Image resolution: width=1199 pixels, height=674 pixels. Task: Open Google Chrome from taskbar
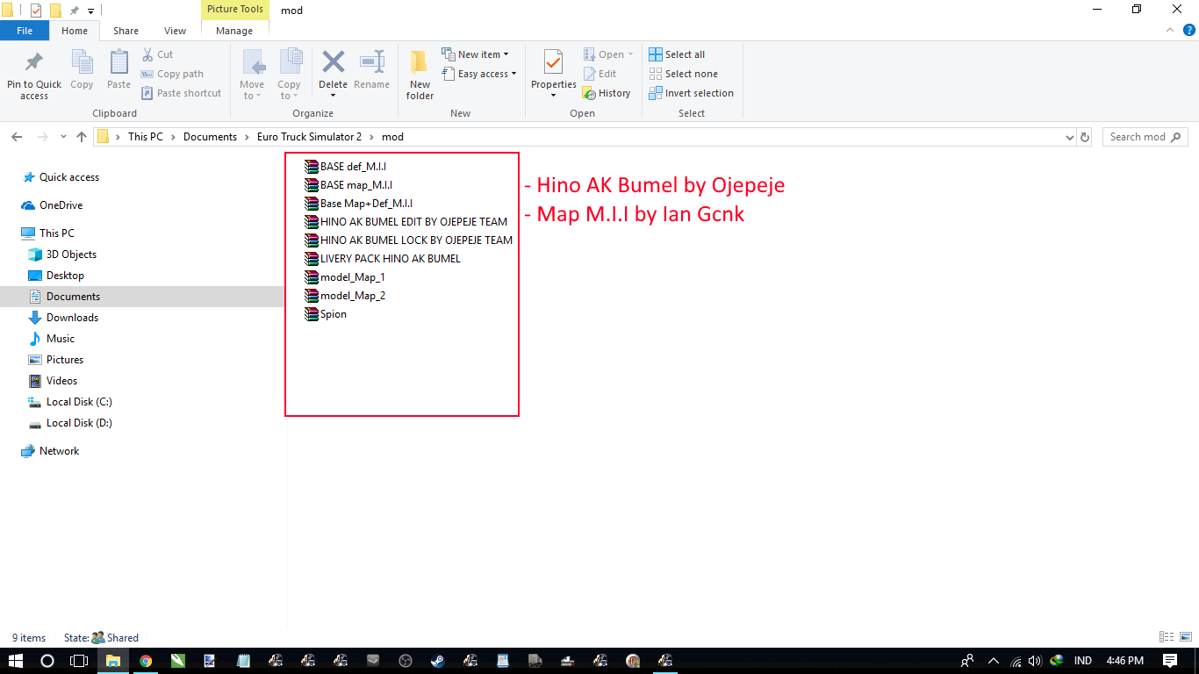[146, 660]
